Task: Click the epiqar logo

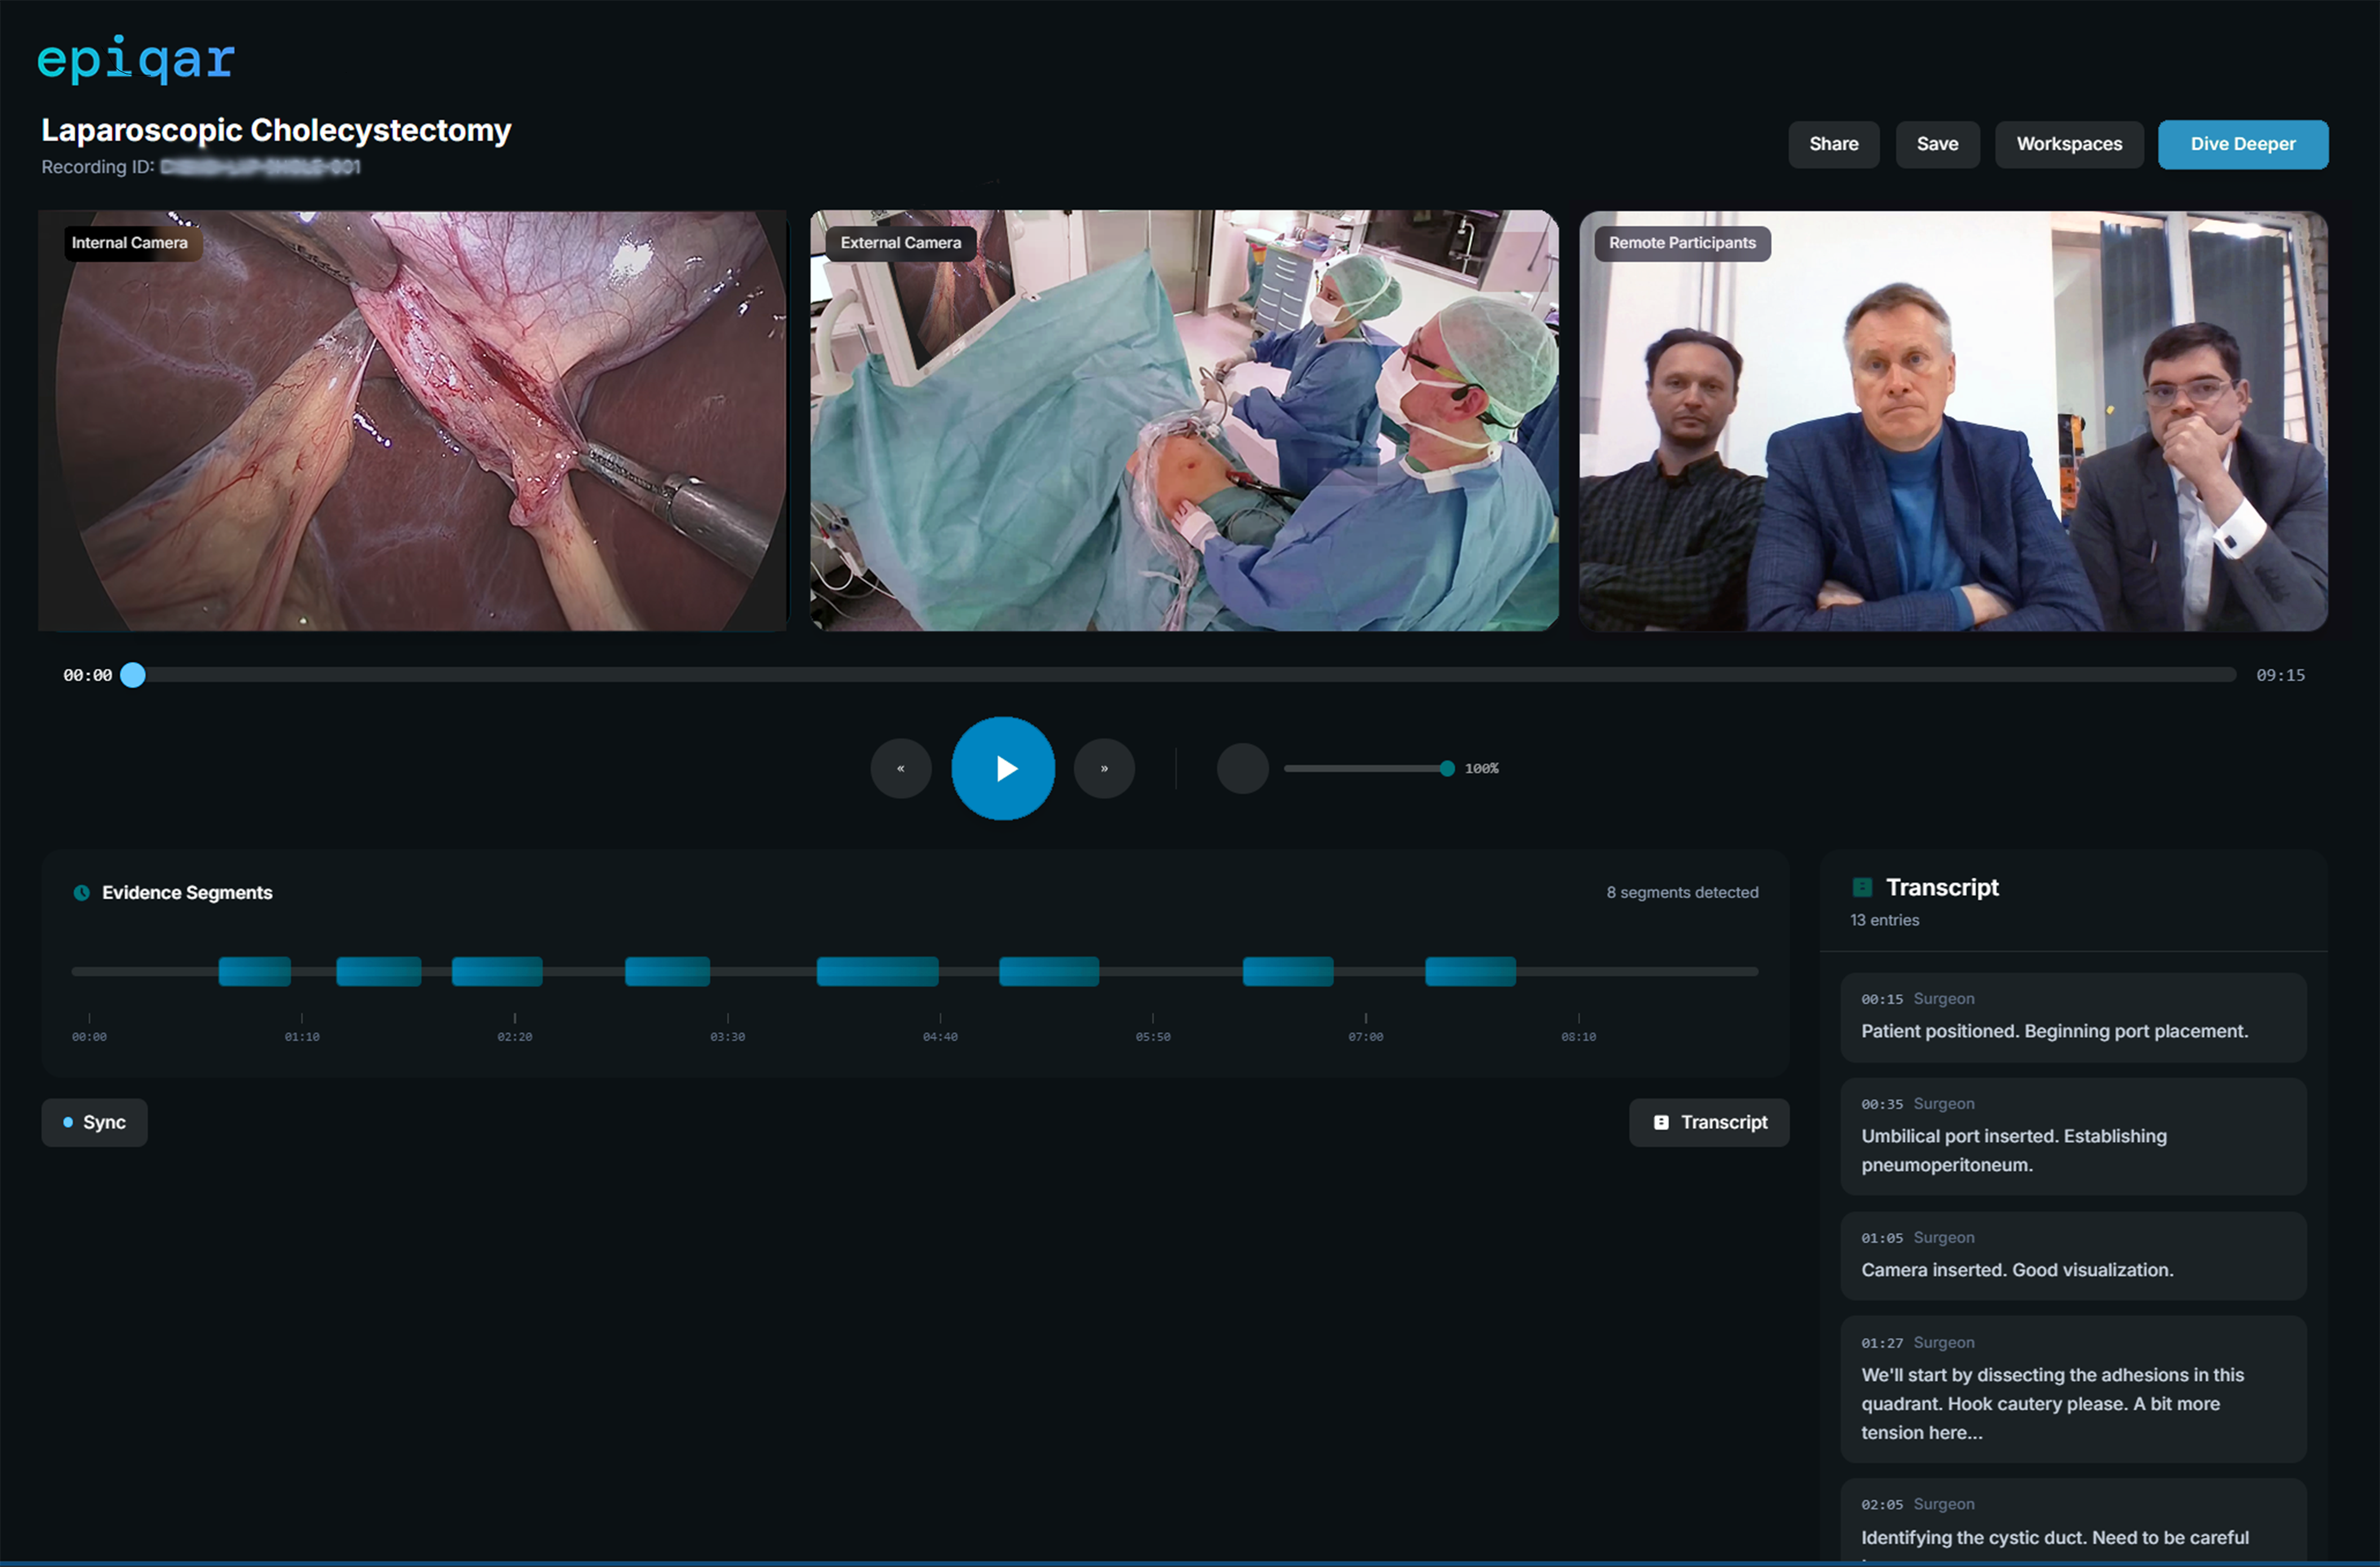Action: tap(136, 60)
